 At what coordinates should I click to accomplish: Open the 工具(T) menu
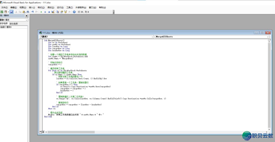(x=70, y=8)
